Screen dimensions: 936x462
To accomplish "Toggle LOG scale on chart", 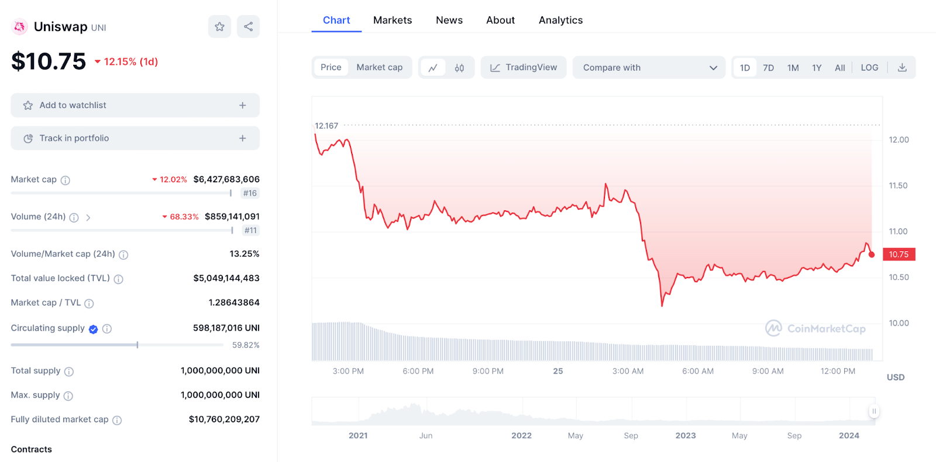I will [x=869, y=68].
